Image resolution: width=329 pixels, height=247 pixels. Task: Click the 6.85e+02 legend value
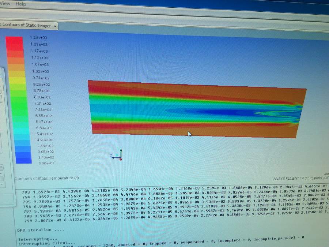click(x=44, y=116)
